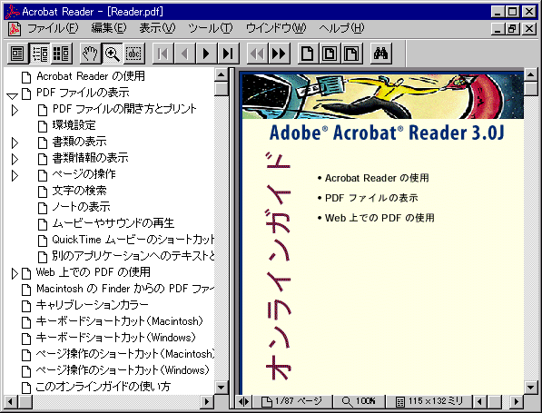Screen dimensions: 542x413
Task: Open the 環境設定 bookmark
Action: (74, 125)
